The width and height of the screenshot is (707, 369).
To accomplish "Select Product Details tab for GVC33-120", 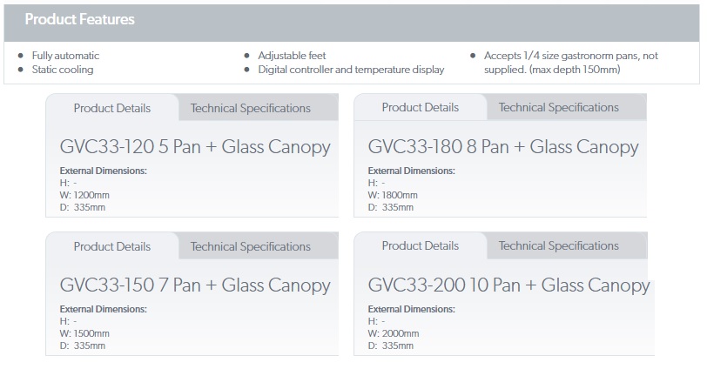I will (112, 109).
